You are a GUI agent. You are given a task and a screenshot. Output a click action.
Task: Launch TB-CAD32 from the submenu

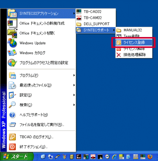(x=96, y=12)
